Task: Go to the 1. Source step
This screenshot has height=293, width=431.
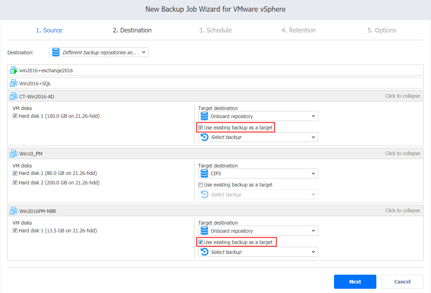Action: (x=49, y=30)
